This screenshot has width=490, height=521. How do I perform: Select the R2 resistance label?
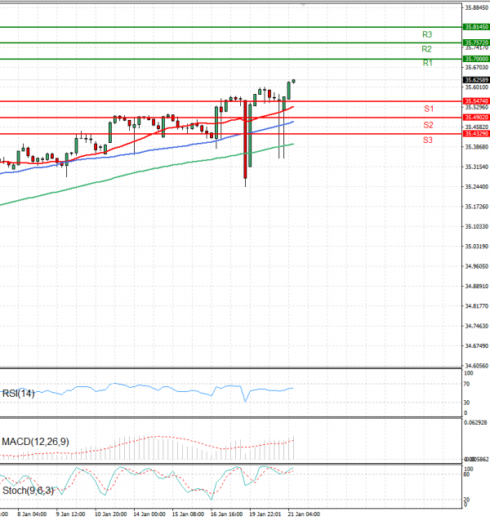click(426, 49)
